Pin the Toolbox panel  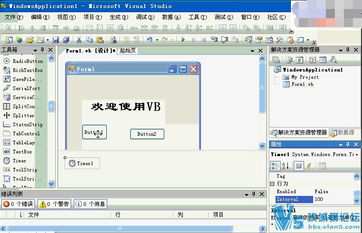coord(42,50)
